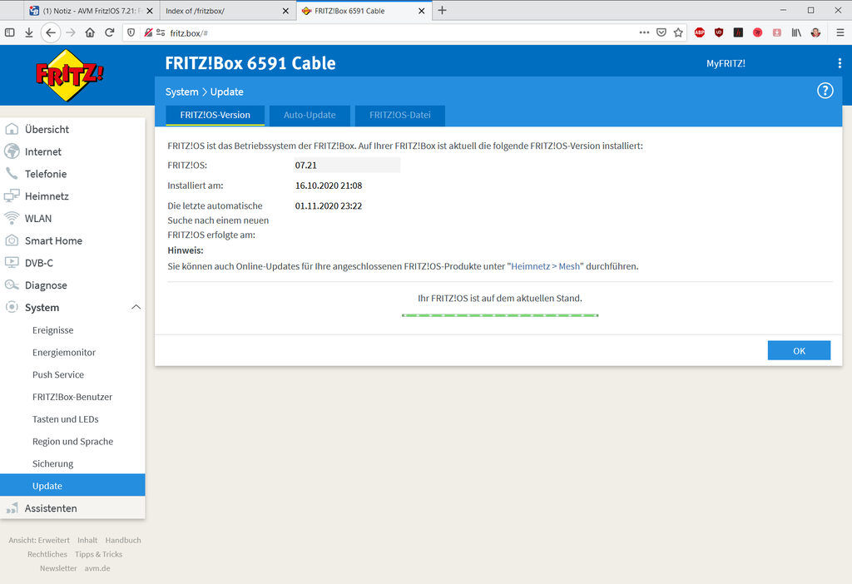Open the Library bookshelf icon
Viewport: 852px width, 584px height.
pos(796,32)
